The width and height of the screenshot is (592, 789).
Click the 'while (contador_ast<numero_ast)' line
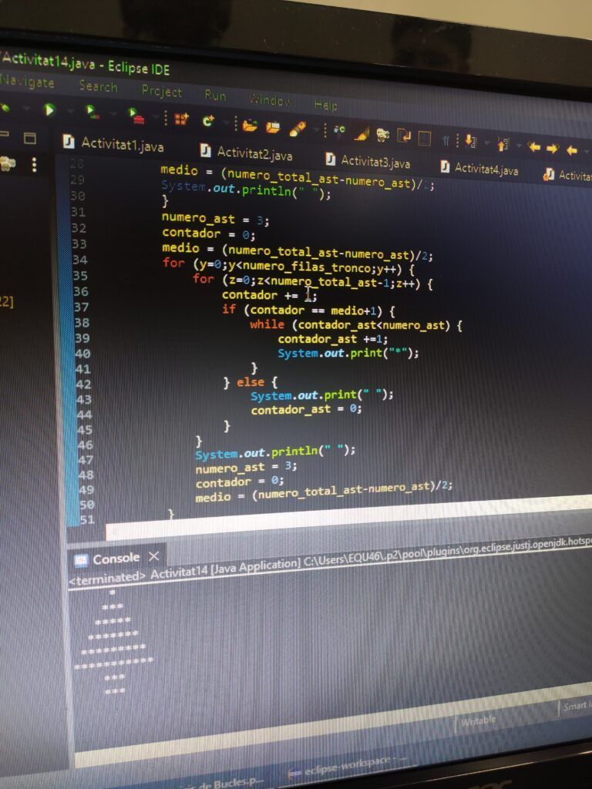(356, 325)
